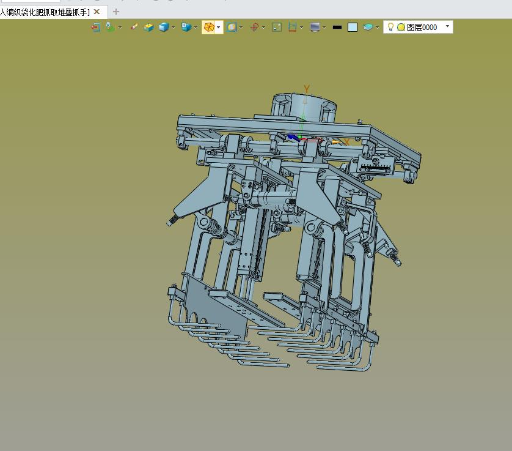The image size is (512, 451).
Task: Click the Y axis label of the triad
Action: [306, 89]
